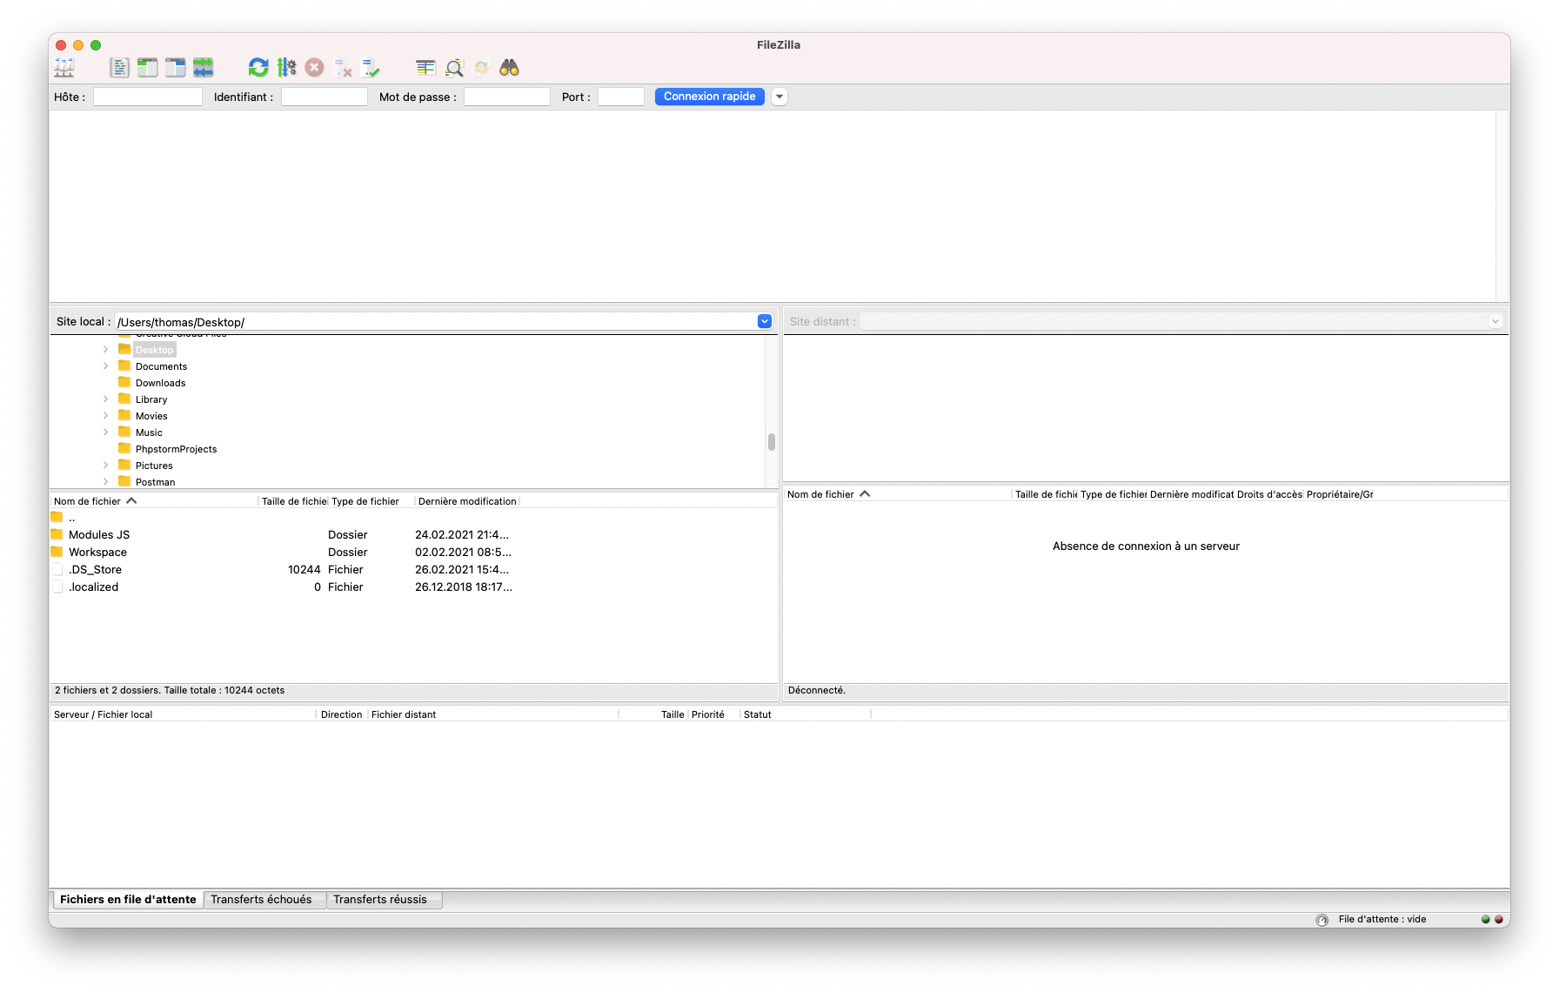This screenshot has height=992, width=1559.
Task: Open the Site Manager
Action: point(64,67)
